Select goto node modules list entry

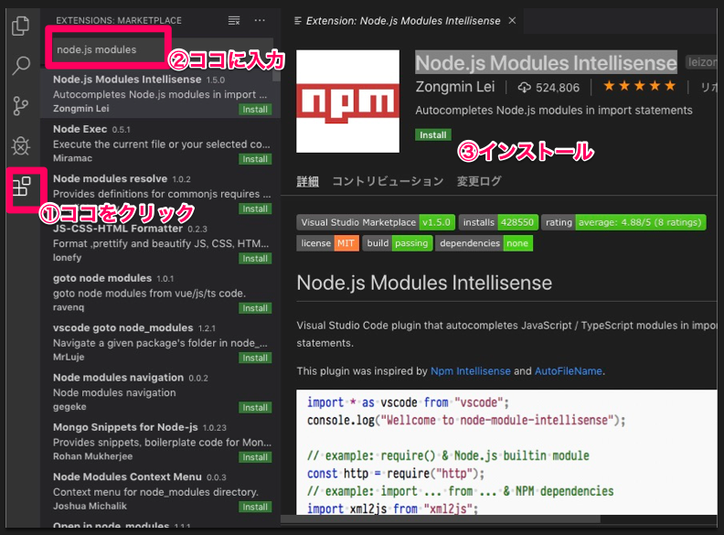160,293
